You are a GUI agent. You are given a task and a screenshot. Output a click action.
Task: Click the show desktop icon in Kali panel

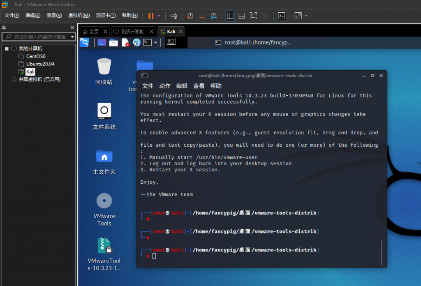(102, 42)
